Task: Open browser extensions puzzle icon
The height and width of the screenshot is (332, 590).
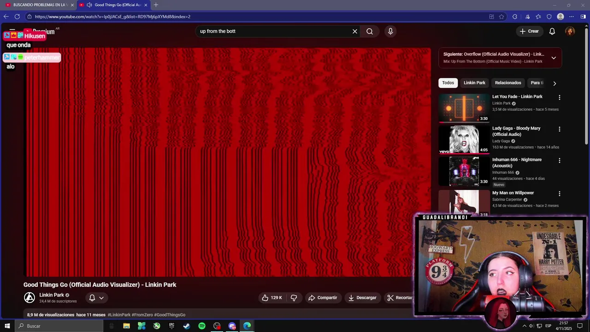Action: point(515,17)
